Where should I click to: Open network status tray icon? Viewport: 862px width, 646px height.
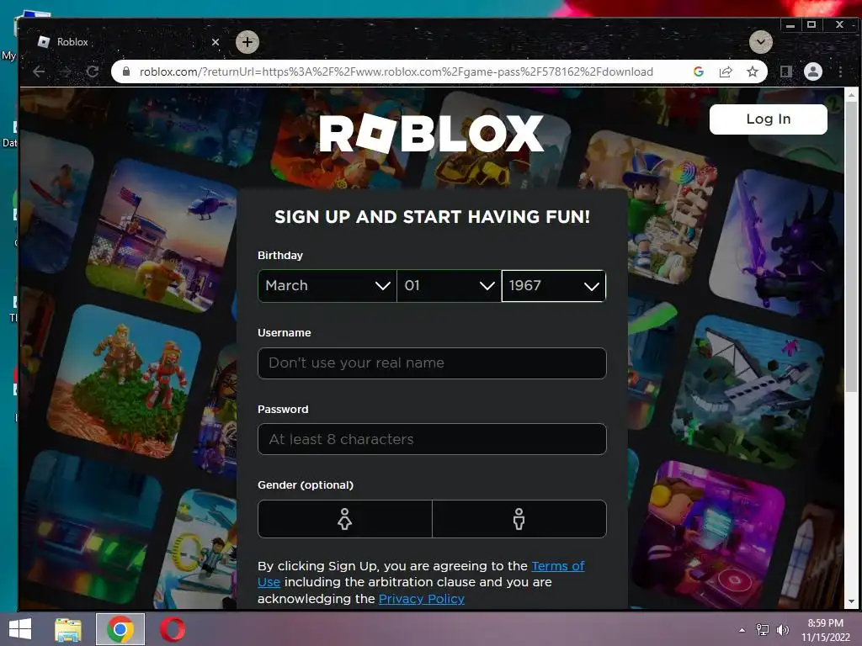coord(763,630)
